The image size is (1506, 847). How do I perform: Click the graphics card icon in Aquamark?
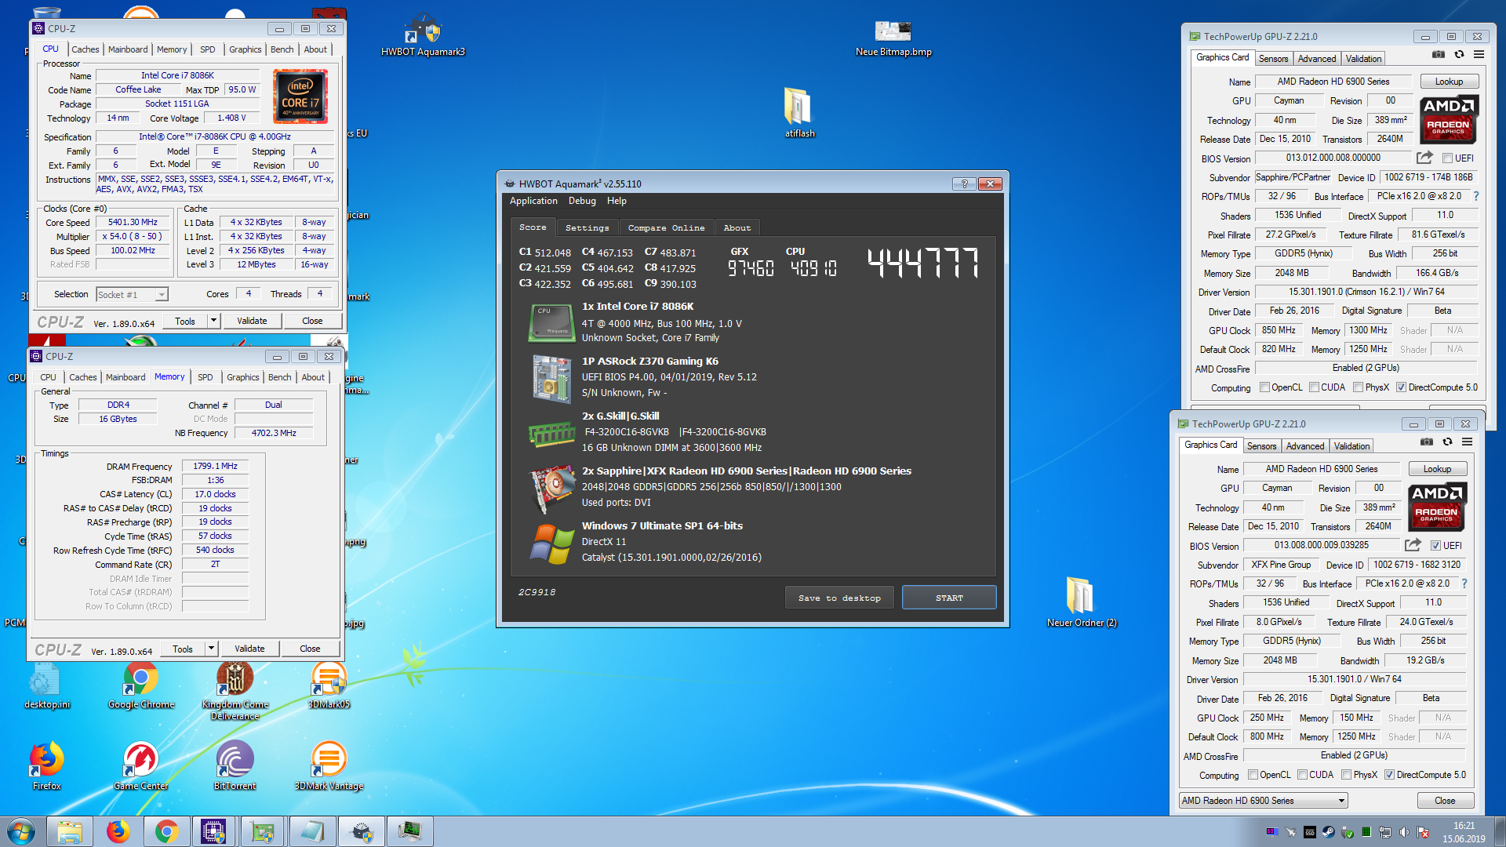551,488
